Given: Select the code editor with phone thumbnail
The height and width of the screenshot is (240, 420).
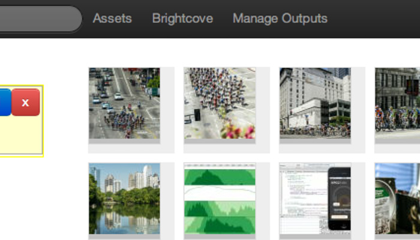Looking at the screenshot, I should pyautogui.click(x=315, y=199).
